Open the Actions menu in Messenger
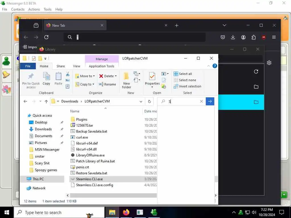 [34, 9]
